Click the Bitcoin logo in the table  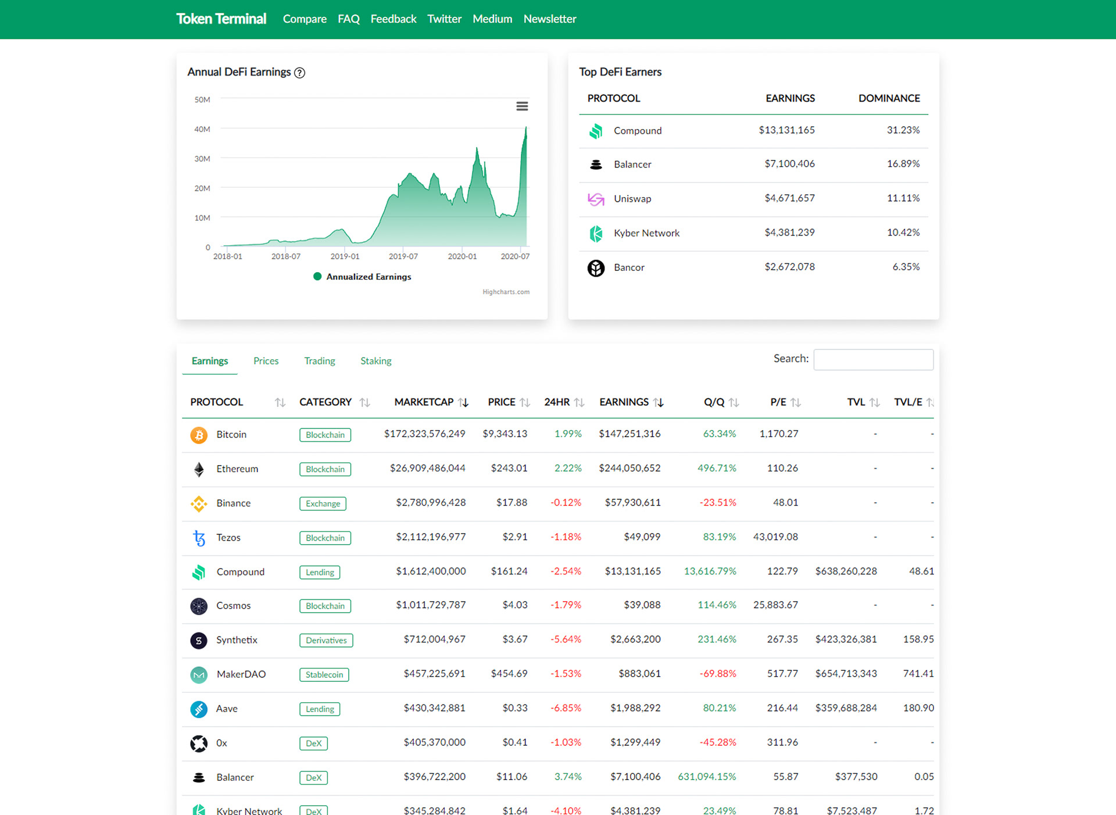click(x=199, y=435)
